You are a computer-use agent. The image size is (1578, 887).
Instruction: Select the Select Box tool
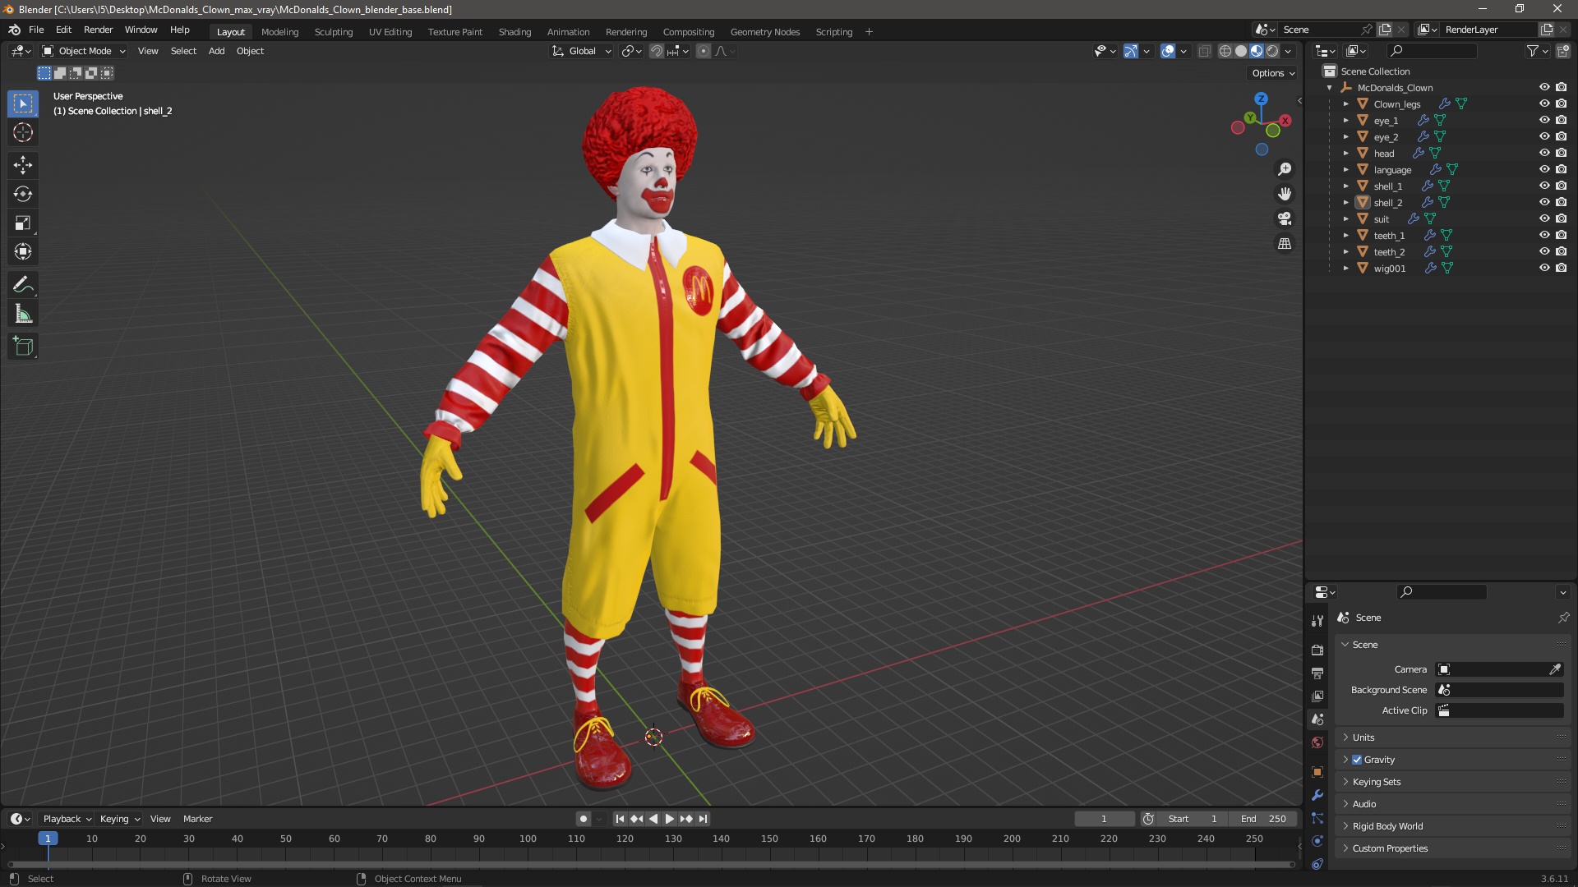(x=23, y=103)
